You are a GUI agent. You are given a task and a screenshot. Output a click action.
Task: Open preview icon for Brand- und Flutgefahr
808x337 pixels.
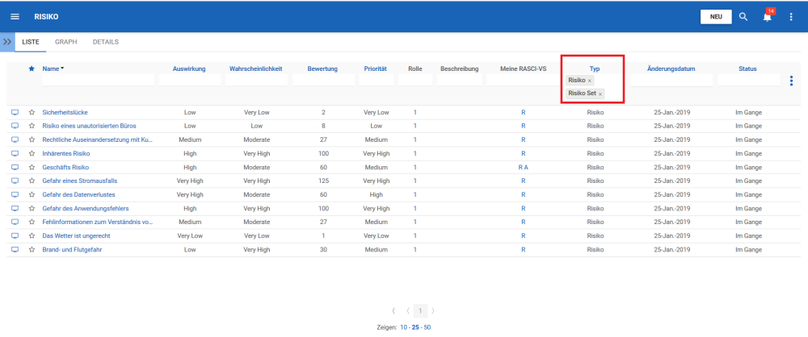click(15, 250)
